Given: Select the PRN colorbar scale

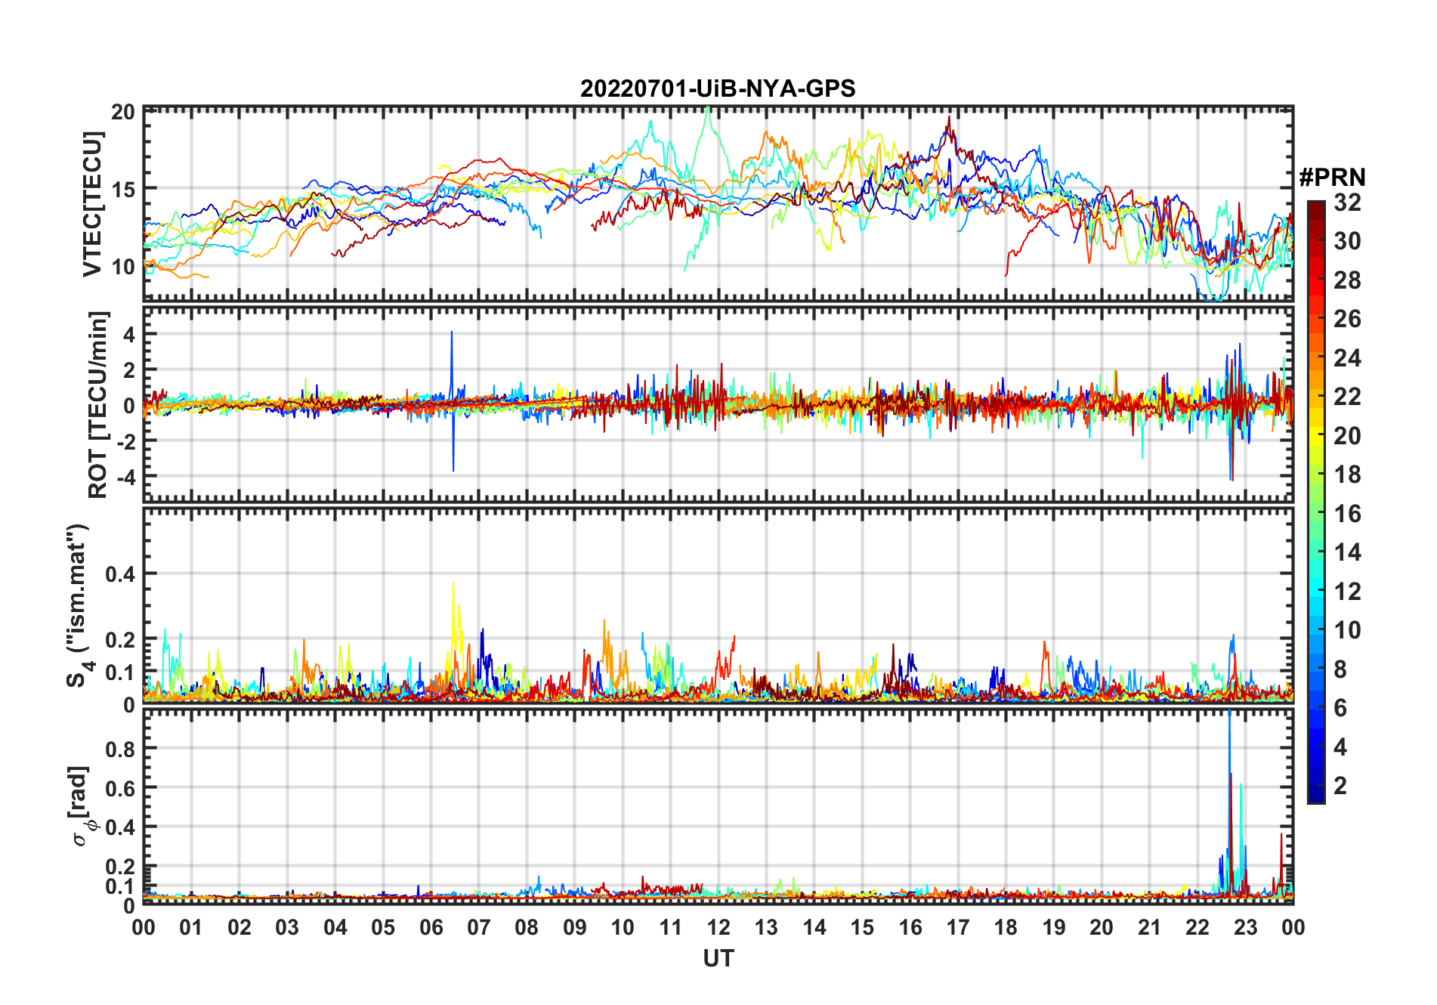Looking at the screenshot, I should 1315,502.
